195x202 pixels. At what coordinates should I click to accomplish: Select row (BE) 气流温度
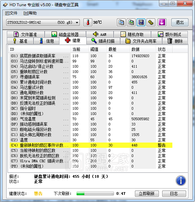(91, 119)
